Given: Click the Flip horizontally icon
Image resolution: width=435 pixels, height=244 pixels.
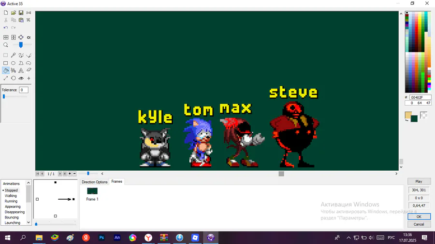Looking at the screenshot, I should tap(5, 37).
